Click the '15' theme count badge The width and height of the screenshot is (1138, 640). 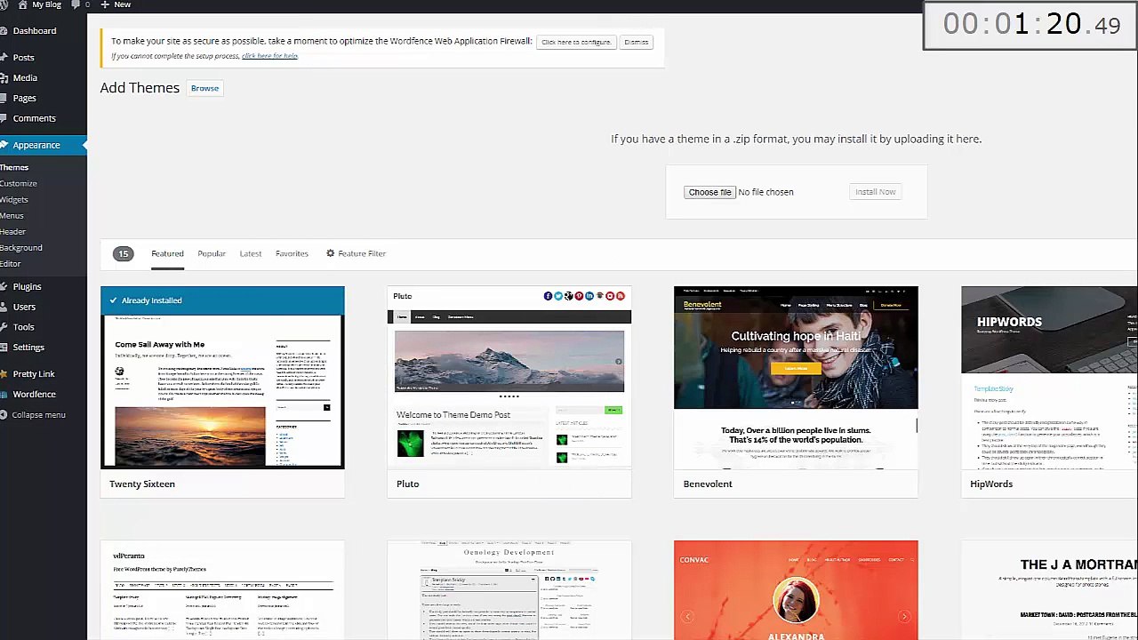(124, 253)
